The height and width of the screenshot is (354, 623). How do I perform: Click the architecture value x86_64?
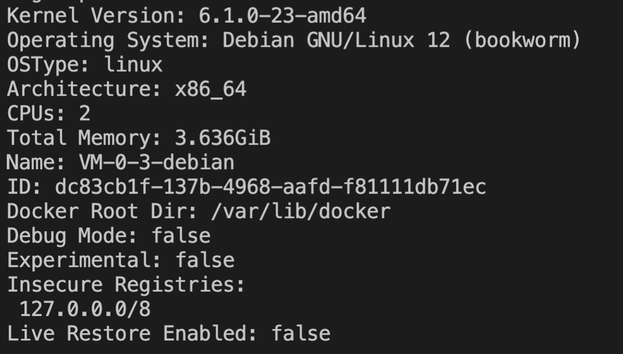[210, 90]
